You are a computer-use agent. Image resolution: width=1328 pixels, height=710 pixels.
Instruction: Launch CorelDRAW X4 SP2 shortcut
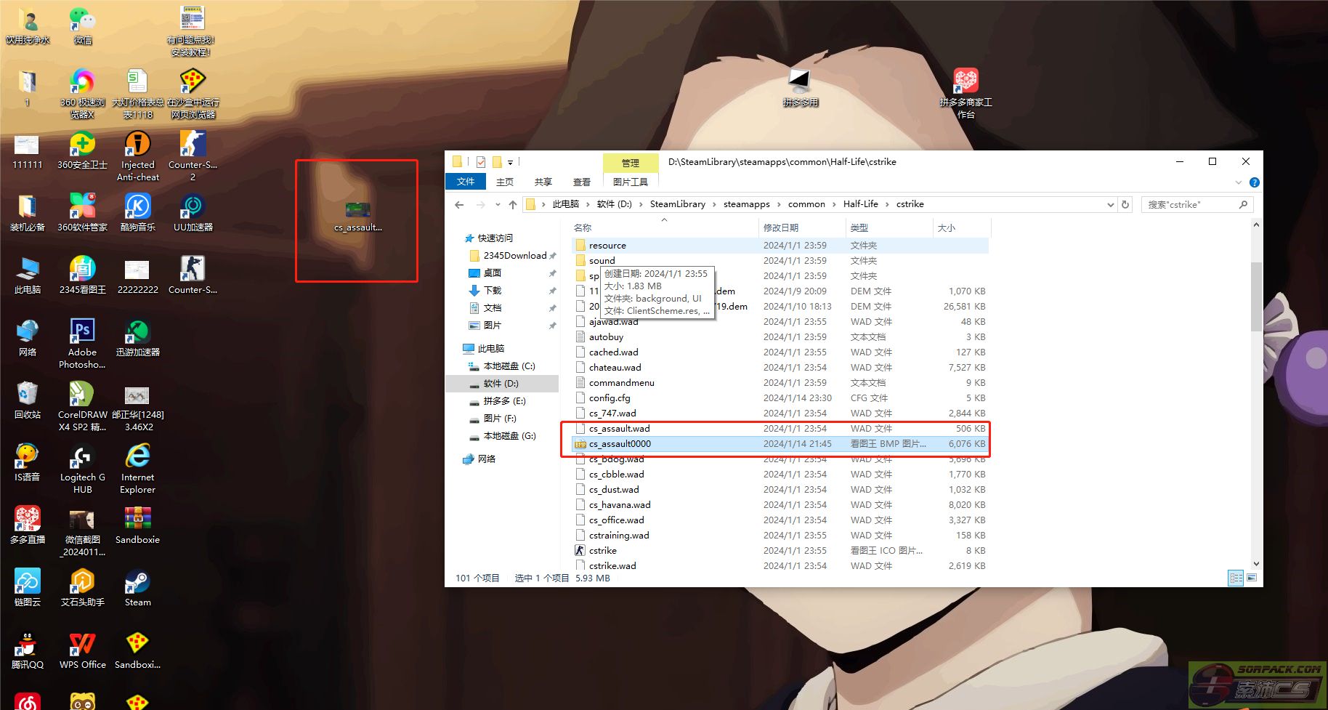(x=82, y=406)
